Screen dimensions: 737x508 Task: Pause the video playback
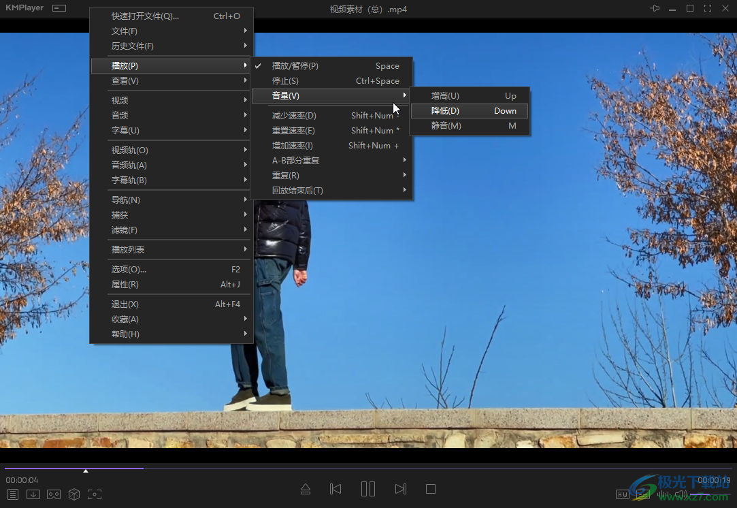(x=368, y=489)
